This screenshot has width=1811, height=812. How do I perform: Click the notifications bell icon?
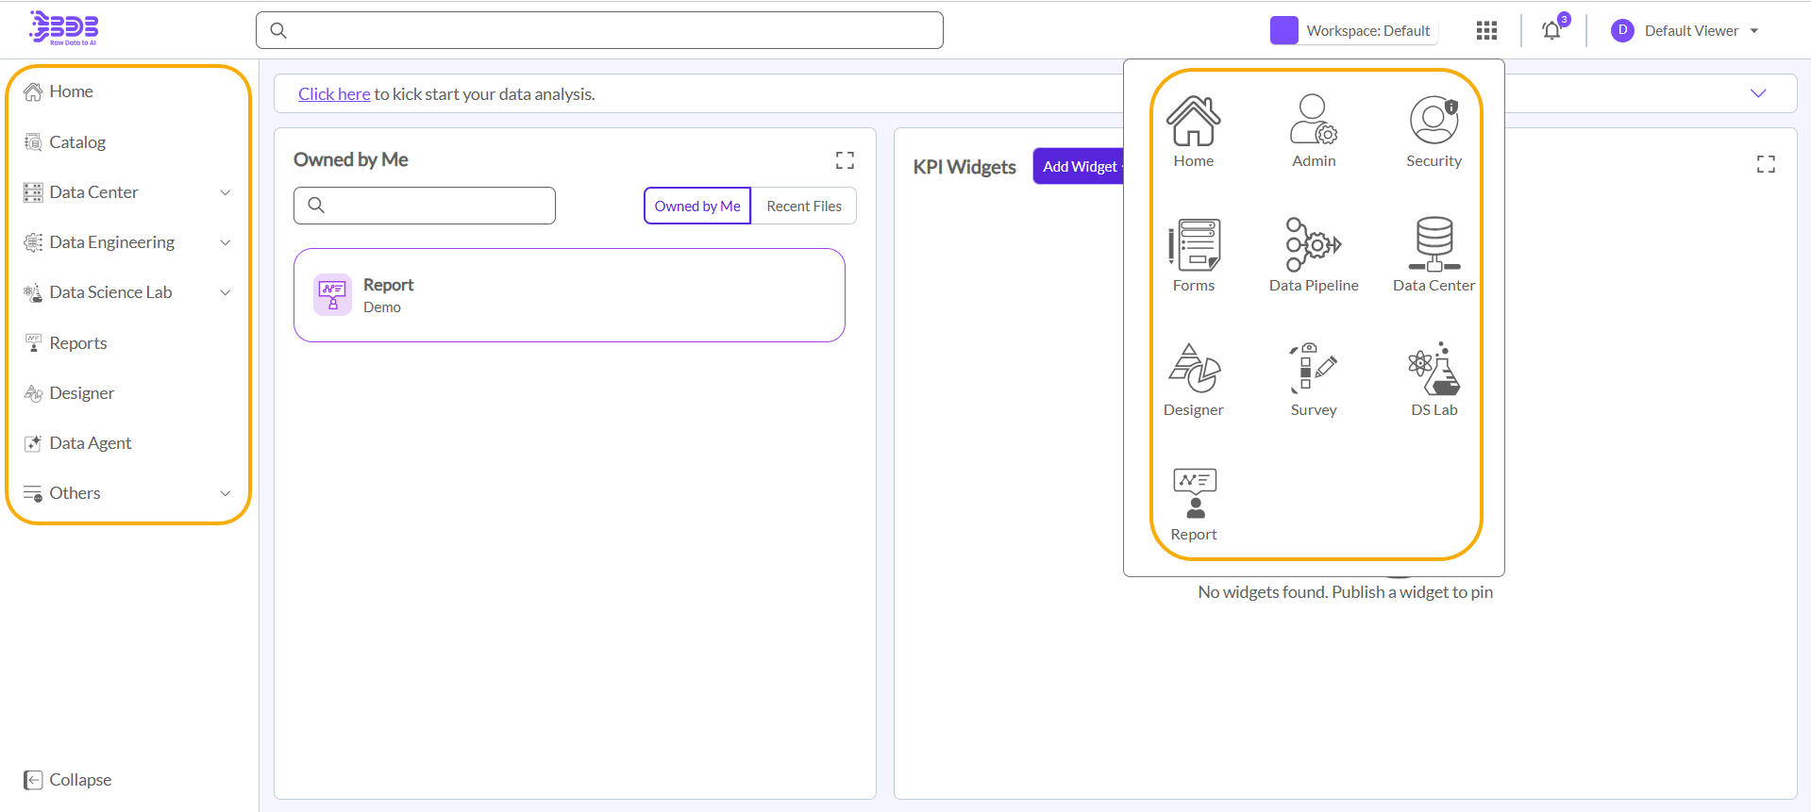click(x=1551, y=31)
